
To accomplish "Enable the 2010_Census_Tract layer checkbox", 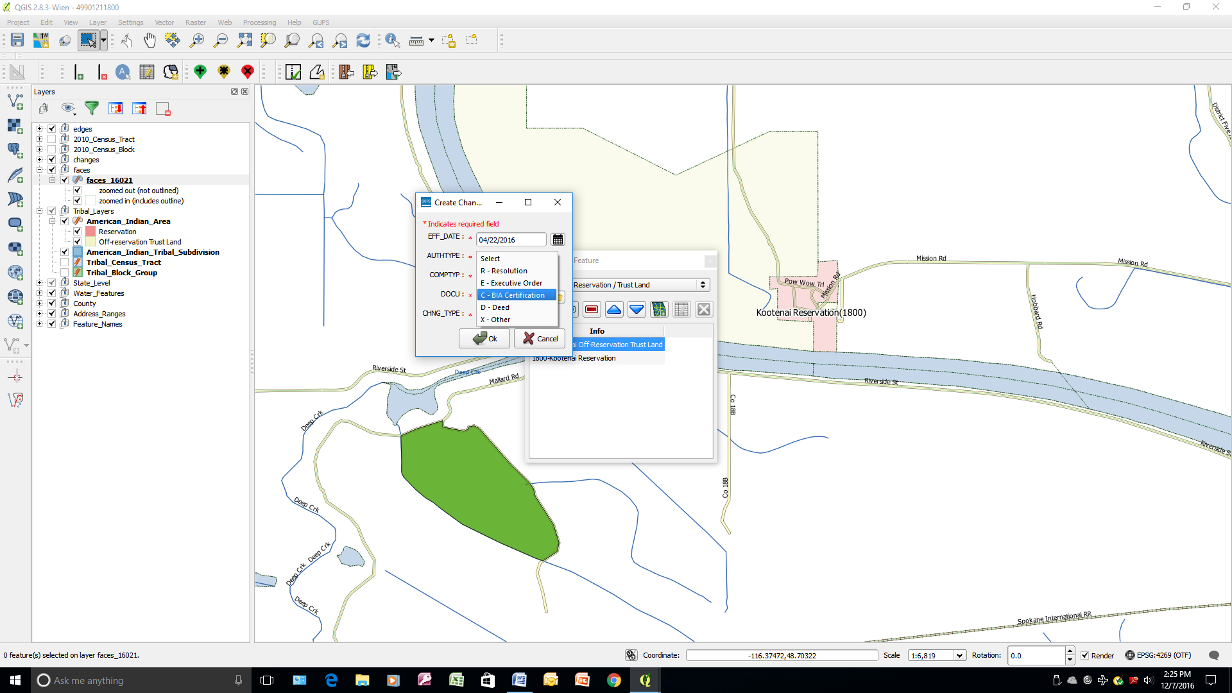I will click(52, 139).
